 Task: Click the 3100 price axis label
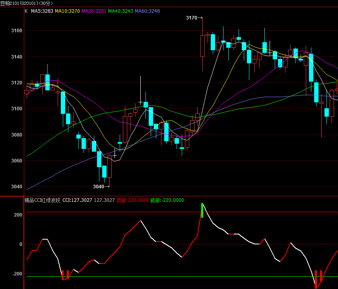pyautogui.click(x=17, y=109)
